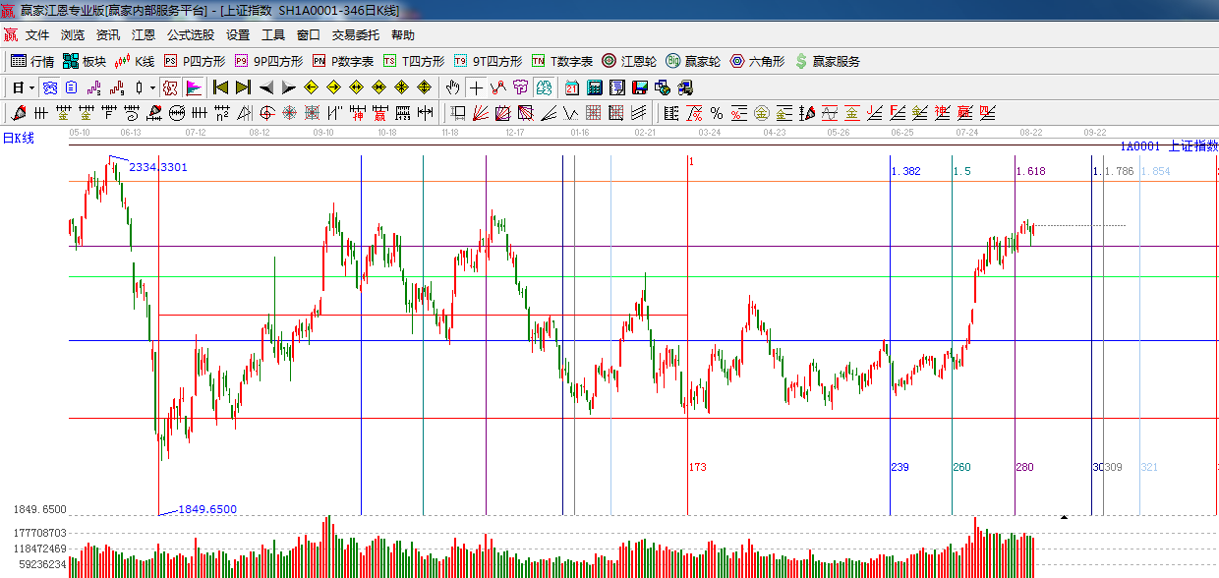Click the 赢家服务 service button

[827, 61]
